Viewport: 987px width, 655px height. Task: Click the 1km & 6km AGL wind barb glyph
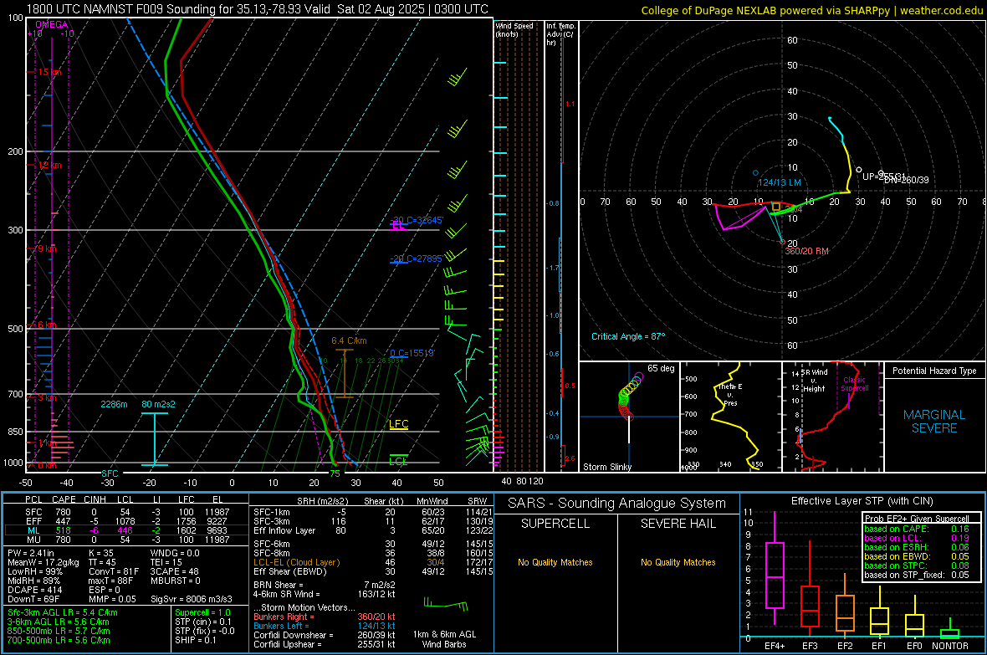446,606
